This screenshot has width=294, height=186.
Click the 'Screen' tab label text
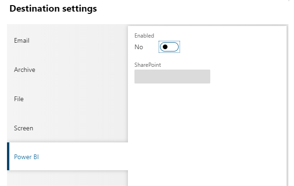[24, 128]
